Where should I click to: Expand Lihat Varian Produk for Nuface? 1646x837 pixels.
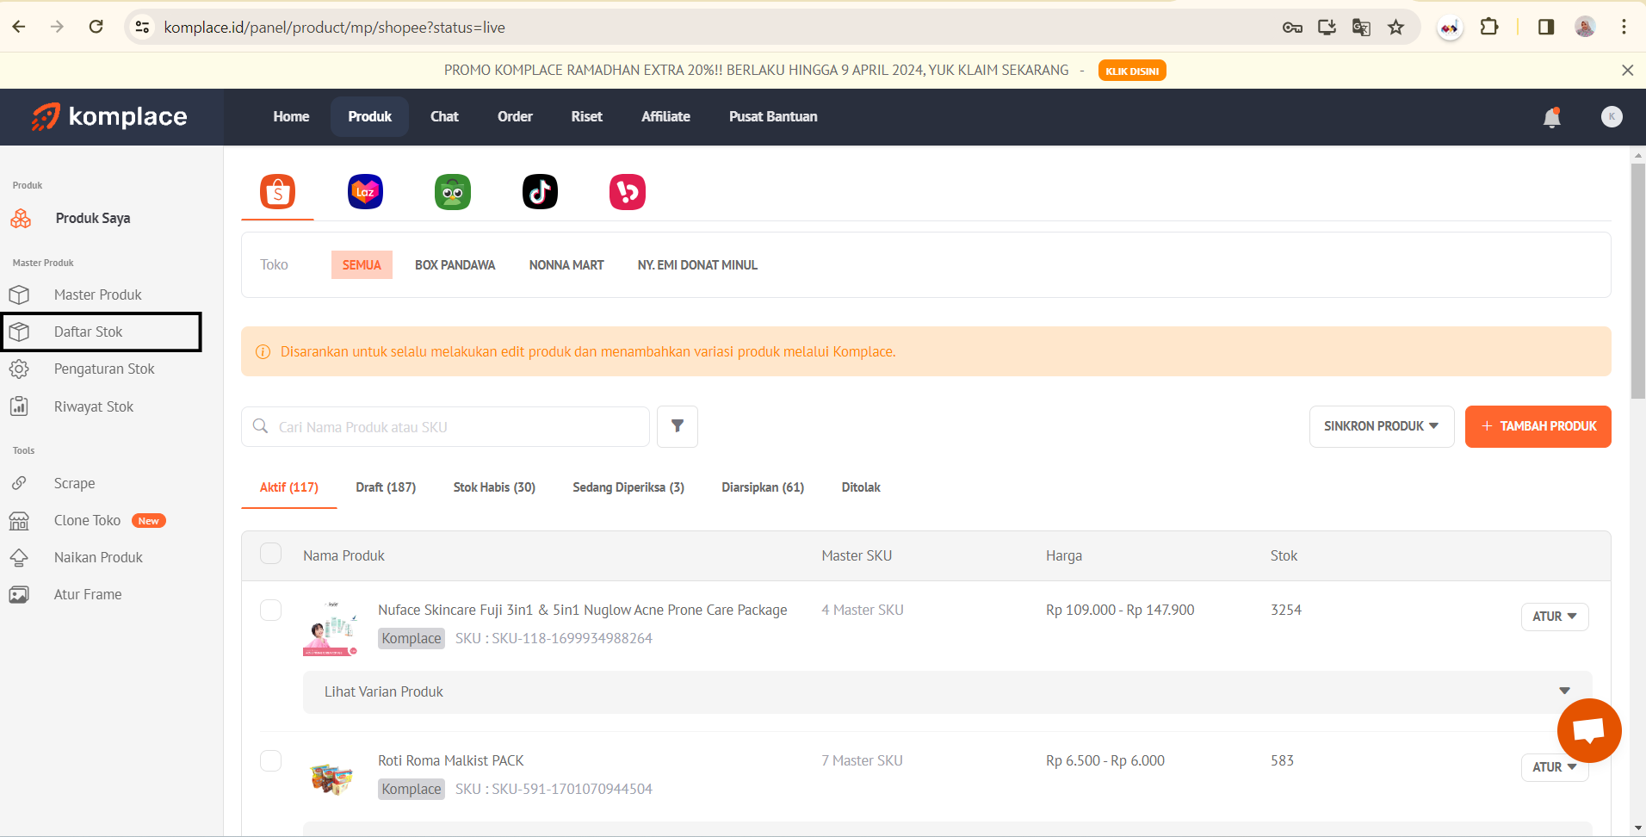(947, 692)
